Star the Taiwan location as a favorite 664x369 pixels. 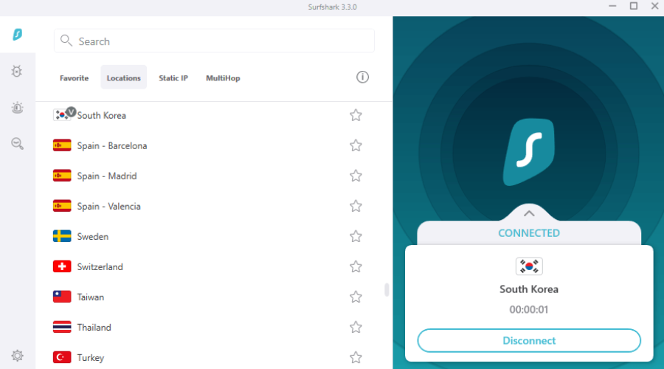[356, 297]
